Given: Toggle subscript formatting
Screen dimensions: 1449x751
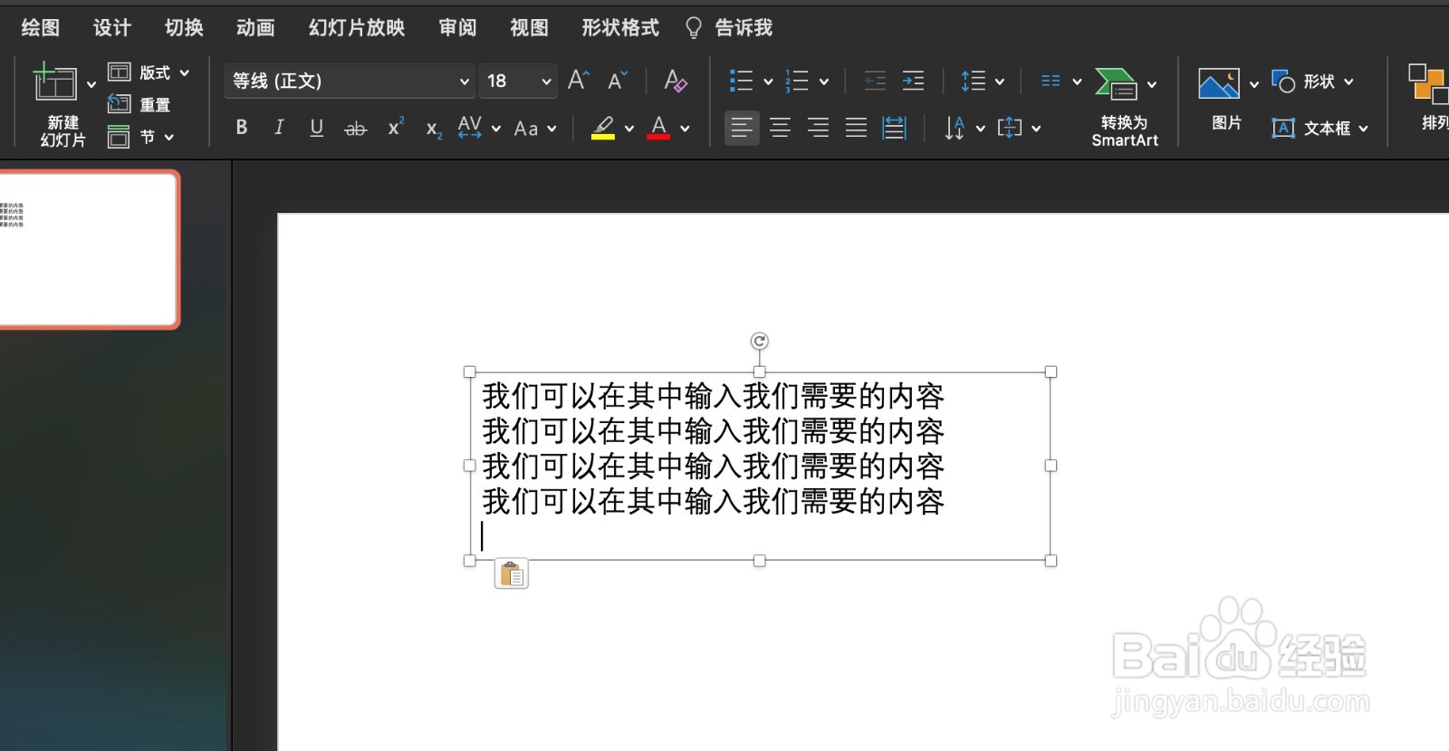Looking at the screenshot, I should pyautogui.click(x=434, y=130).
